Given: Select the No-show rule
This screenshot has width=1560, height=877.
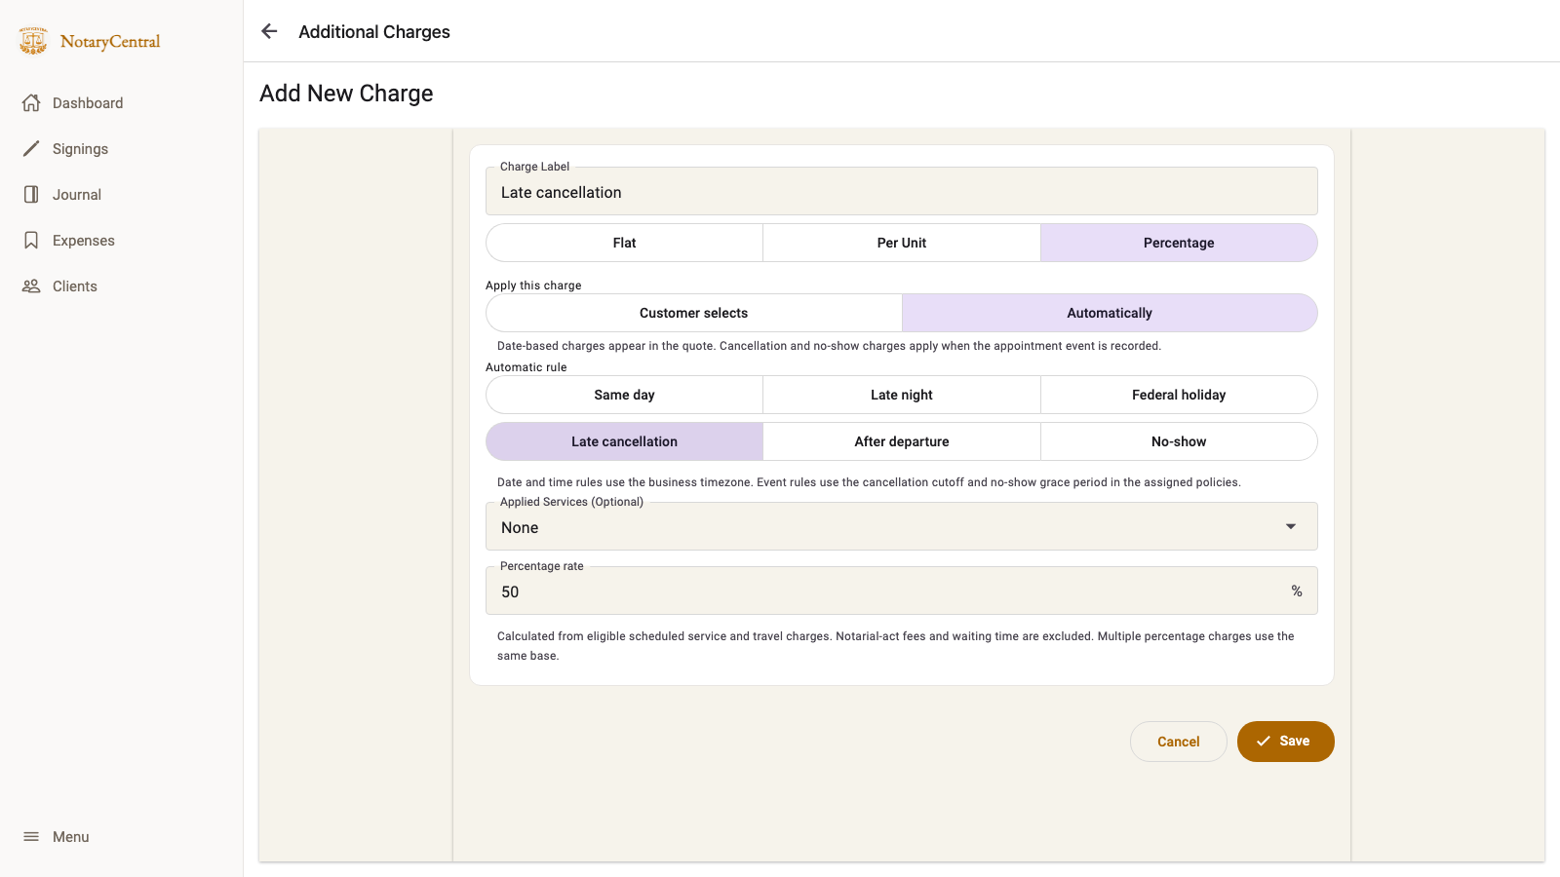Looking at the screenshot, I should 1179,441.
